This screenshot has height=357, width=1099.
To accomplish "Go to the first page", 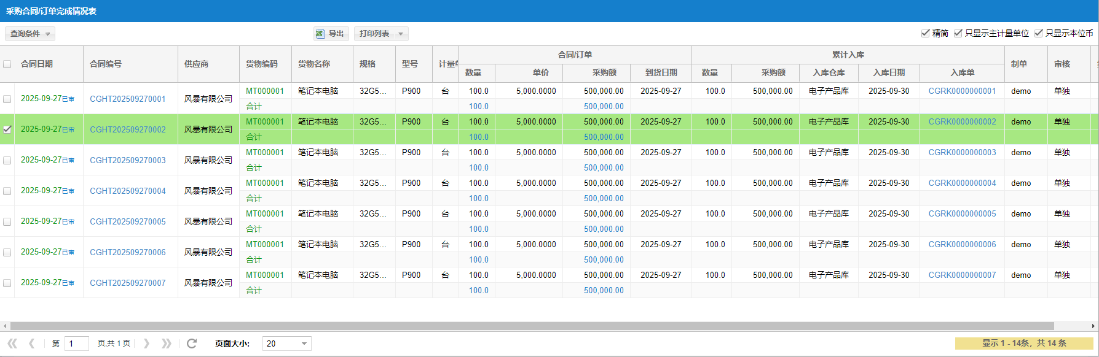I will pyautogui.click(x=12, y=344).
